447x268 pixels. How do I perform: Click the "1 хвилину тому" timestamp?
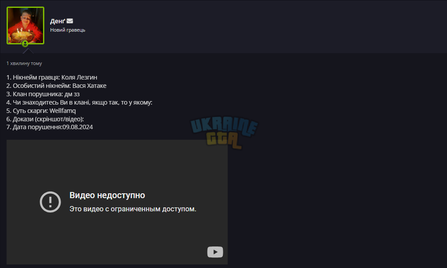pyautogui.click(x=24, y=63)
